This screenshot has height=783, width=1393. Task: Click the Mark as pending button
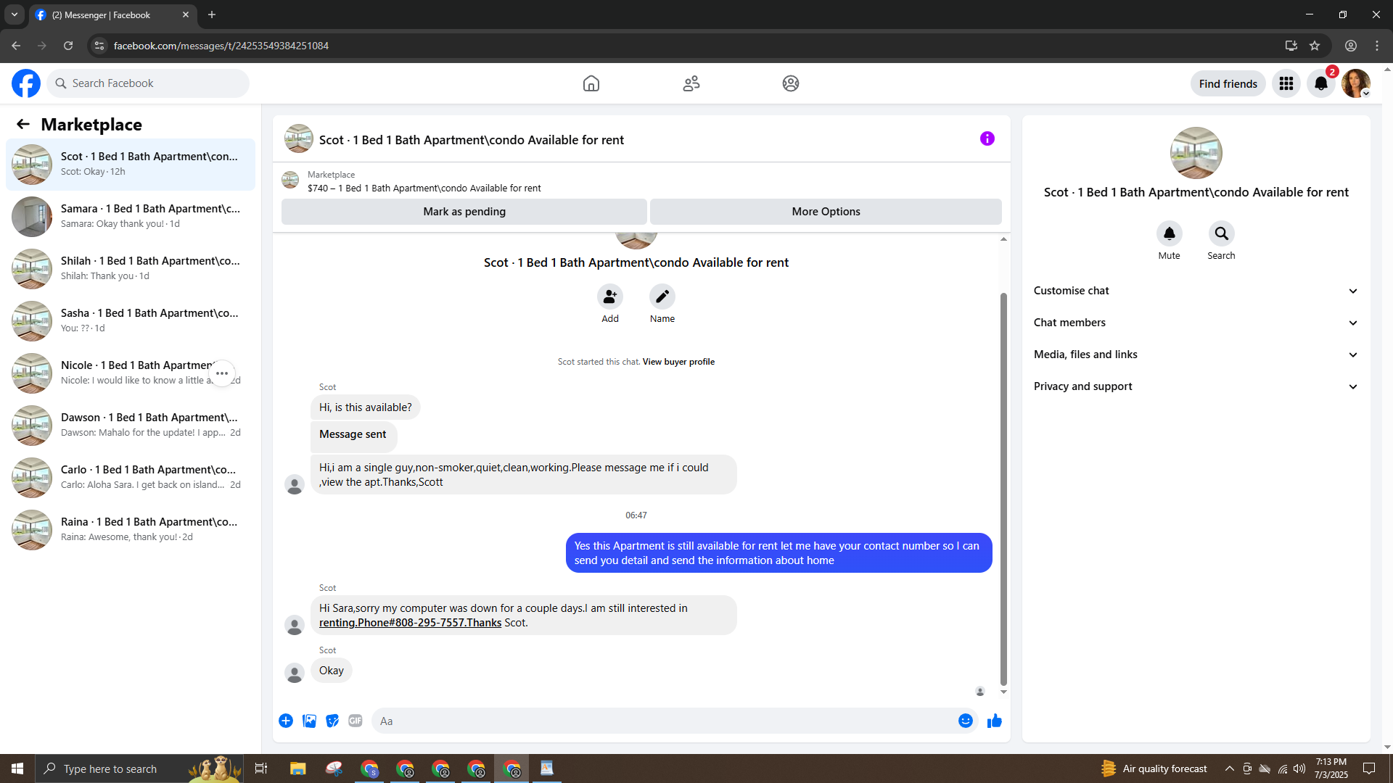[464, 212]
